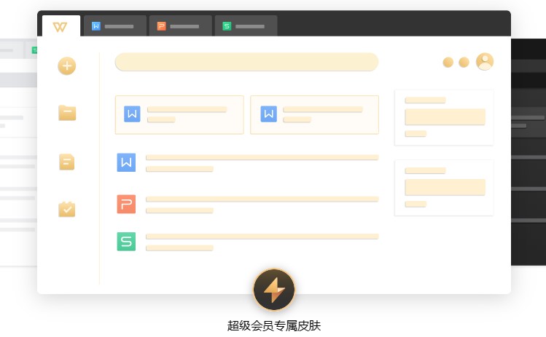Open the document note icon in sidebar
Viewport: 546px width, 337px height.
(x=67, y=162)
